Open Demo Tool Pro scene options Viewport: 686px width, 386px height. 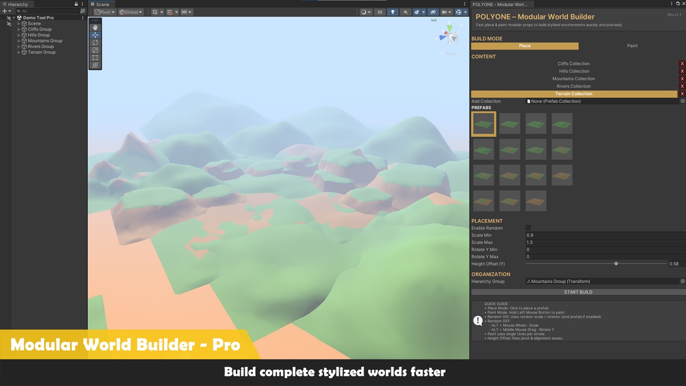click(x=83, y=18)
